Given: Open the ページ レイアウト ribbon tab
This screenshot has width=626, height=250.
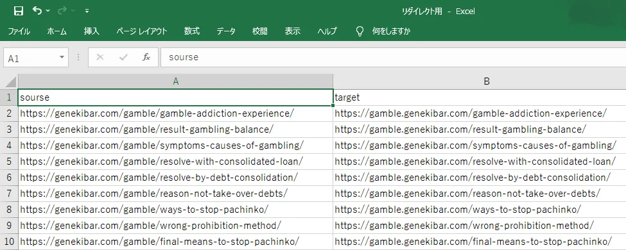Looking at the screenshot, I should [142, 31].
